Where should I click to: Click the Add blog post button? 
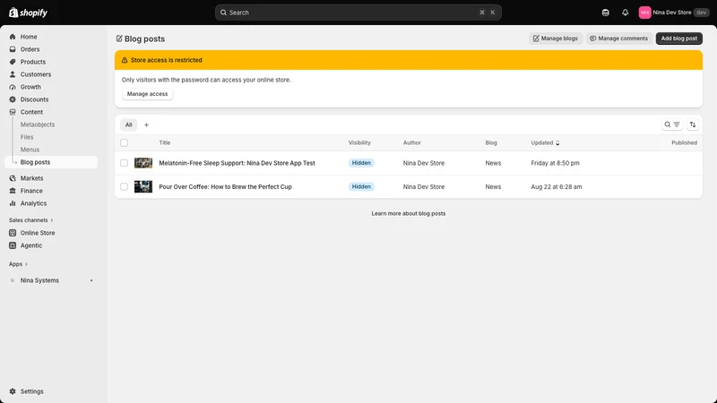pos(679,39)
